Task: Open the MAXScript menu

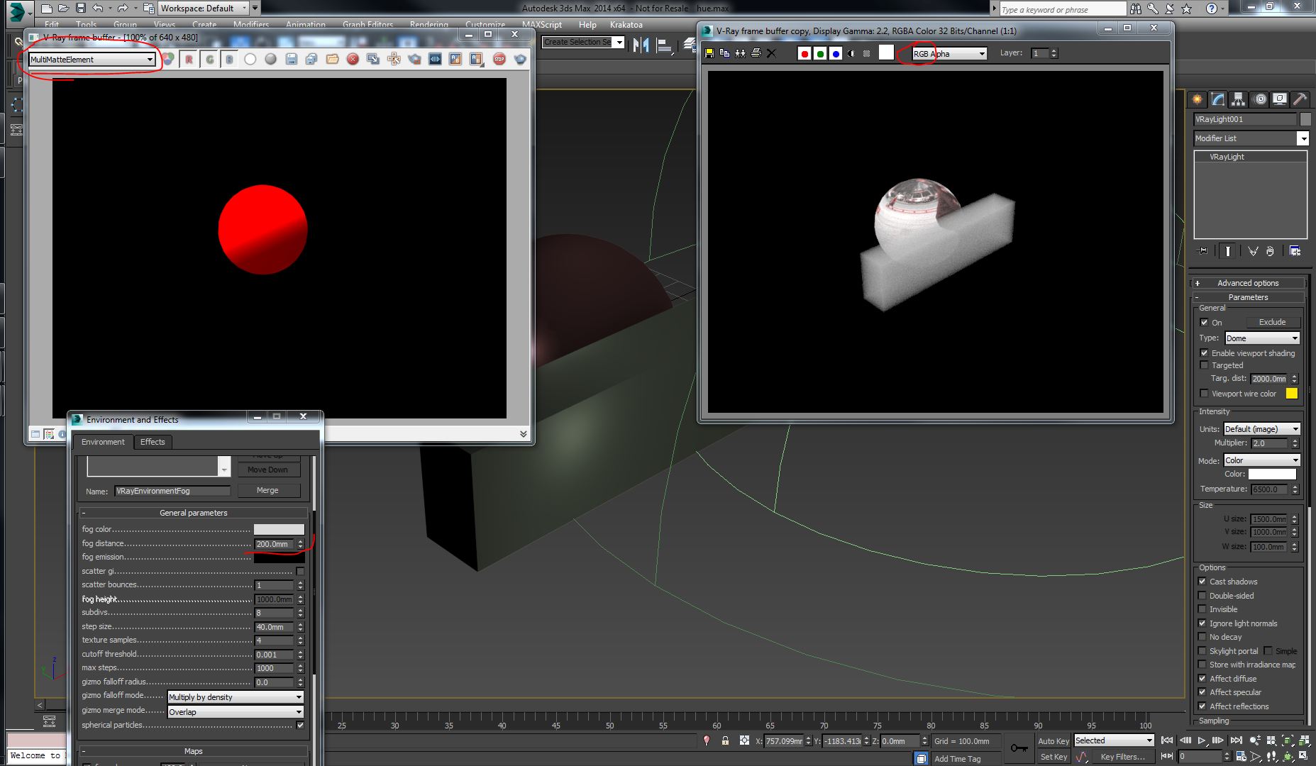Action: pyautogui.click(x=542, y=24)
